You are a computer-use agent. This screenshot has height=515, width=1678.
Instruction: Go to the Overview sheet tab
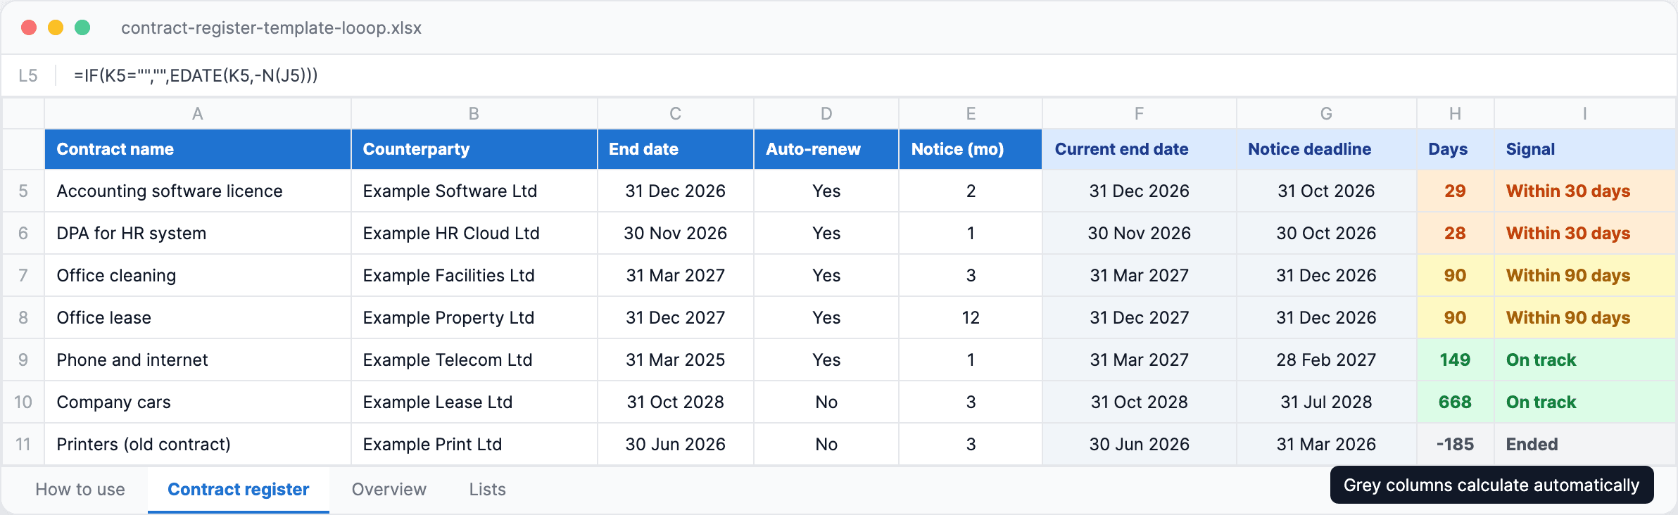pos(389,489)
